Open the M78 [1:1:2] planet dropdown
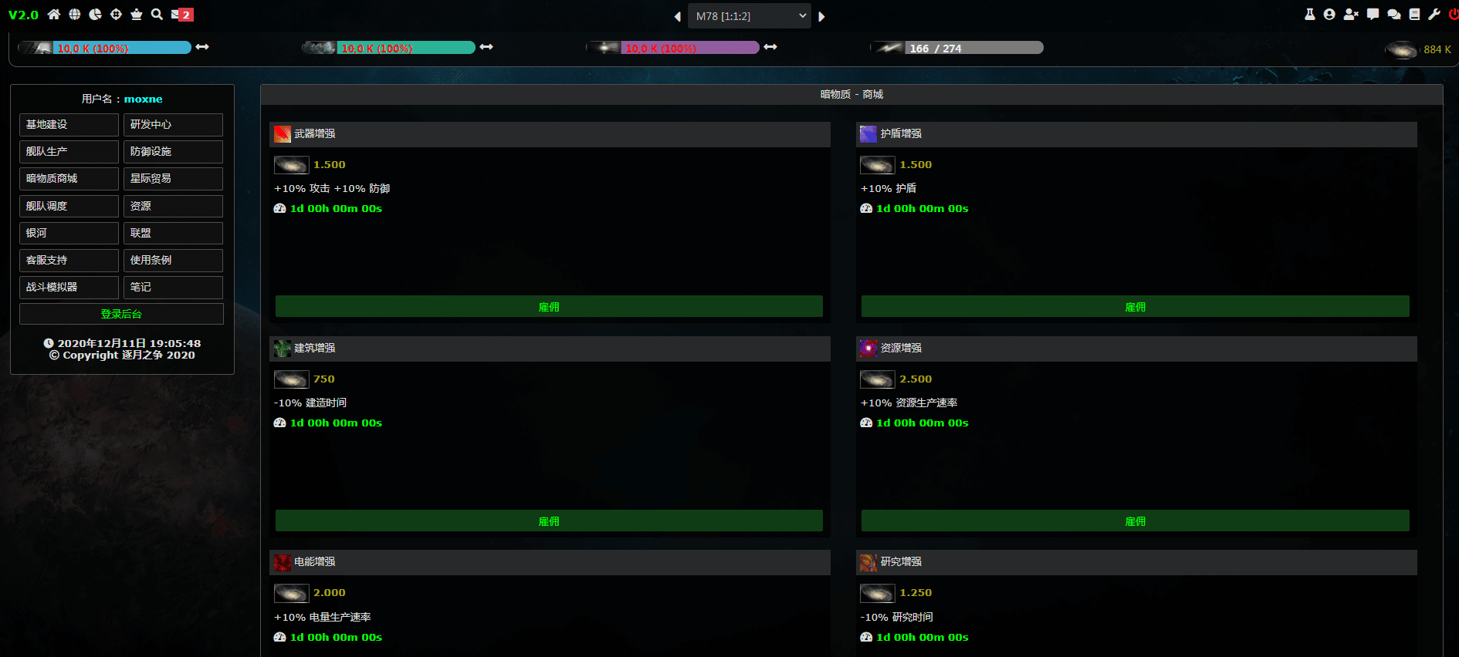 [x=749, y=16]
